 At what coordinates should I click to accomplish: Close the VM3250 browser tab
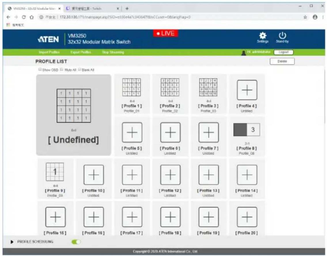(59, 9)
